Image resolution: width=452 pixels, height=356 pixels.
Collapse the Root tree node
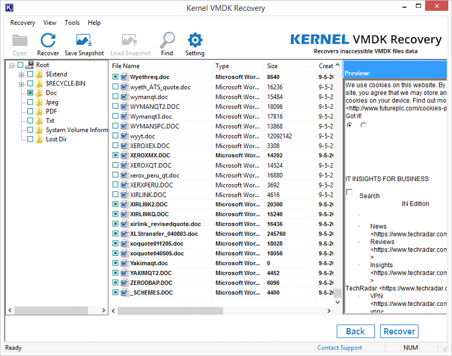coord(12,65)
